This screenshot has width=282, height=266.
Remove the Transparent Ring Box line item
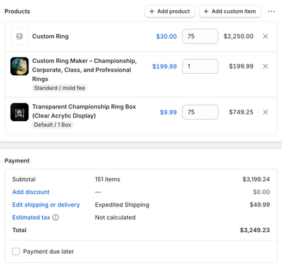click(265, 112)
